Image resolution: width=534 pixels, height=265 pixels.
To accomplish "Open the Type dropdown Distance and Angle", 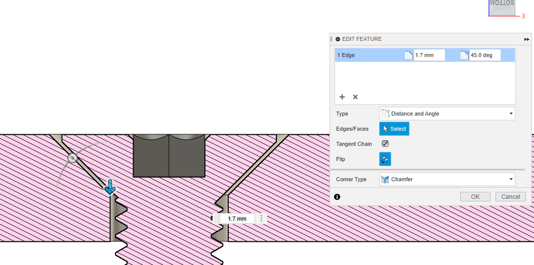I will coord(447,114).
